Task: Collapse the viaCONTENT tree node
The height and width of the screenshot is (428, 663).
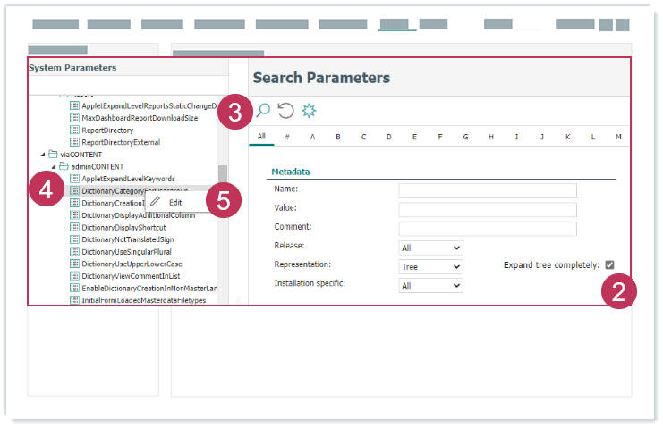Action: click(42, 155)
